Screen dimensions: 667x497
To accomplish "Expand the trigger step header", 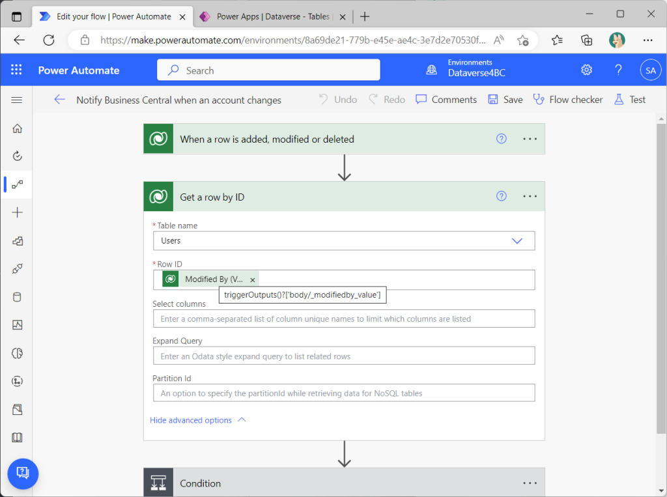I will pyautogui.click(x=344, y=139).
